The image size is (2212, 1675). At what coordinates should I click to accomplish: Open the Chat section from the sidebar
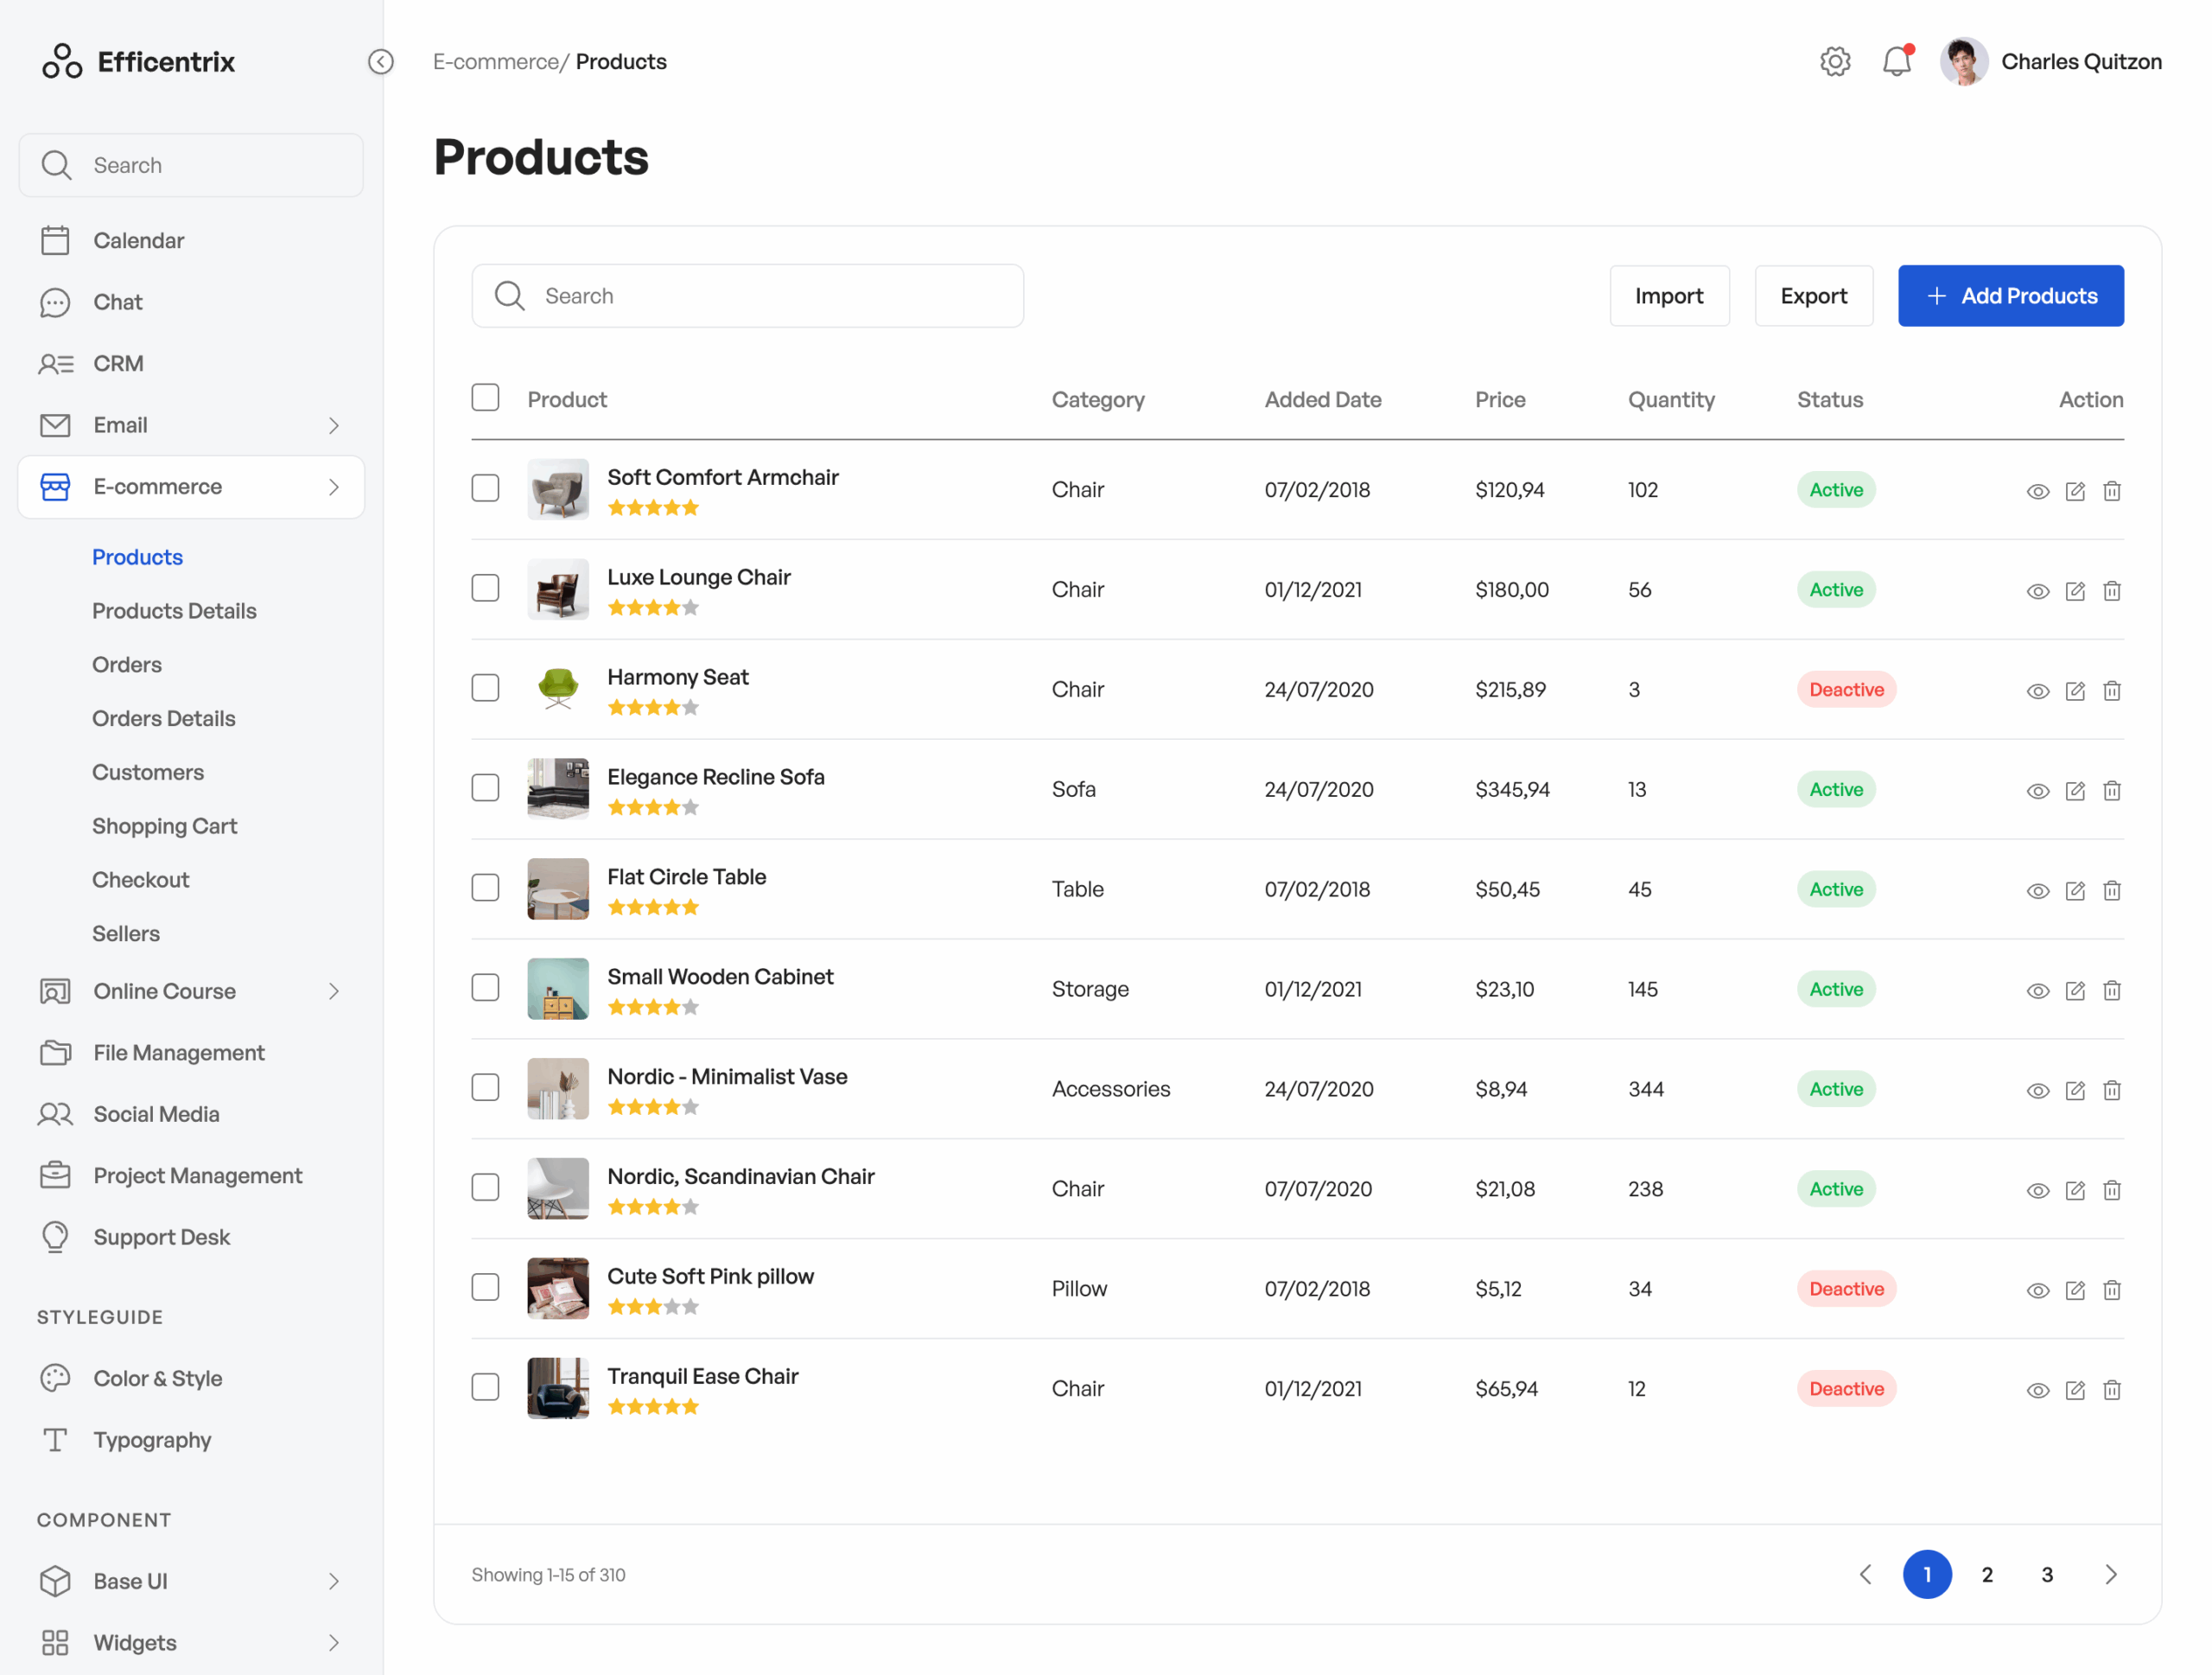(117, 301)
